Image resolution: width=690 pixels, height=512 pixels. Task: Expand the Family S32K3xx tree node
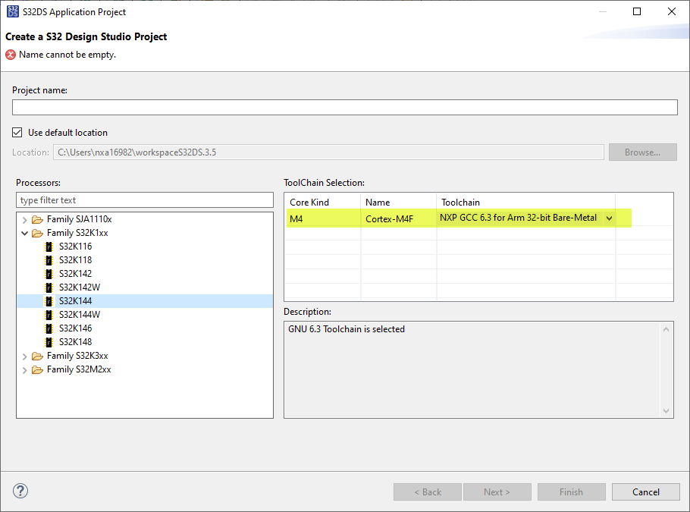pyautogui.click(x=25, y=356)
